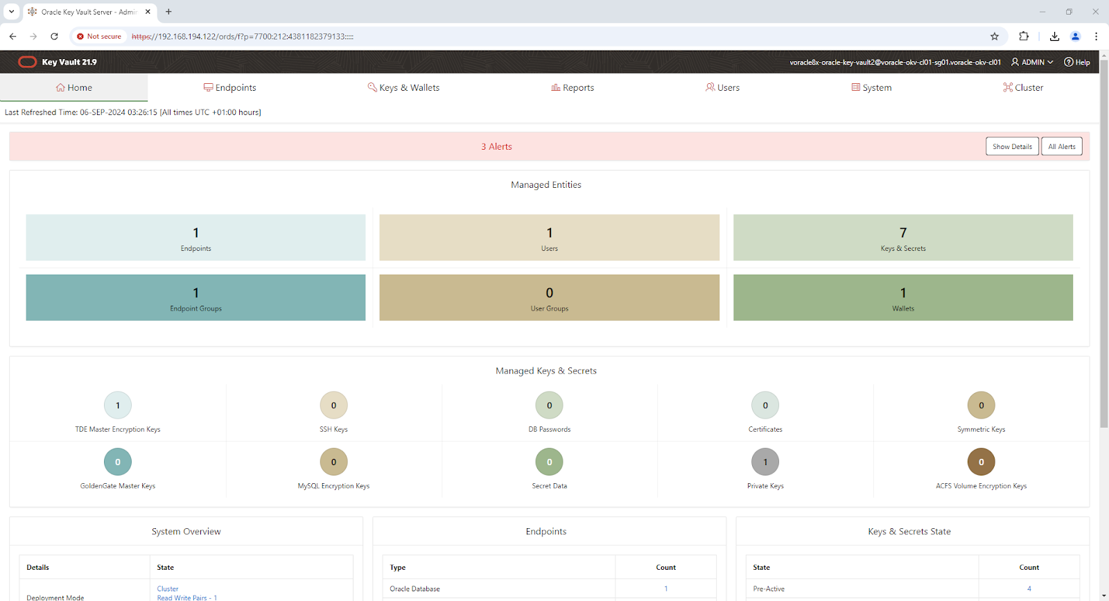Open the Chrome three-dot menu
1109x601 pixels.
click(x=1096, y=36)
